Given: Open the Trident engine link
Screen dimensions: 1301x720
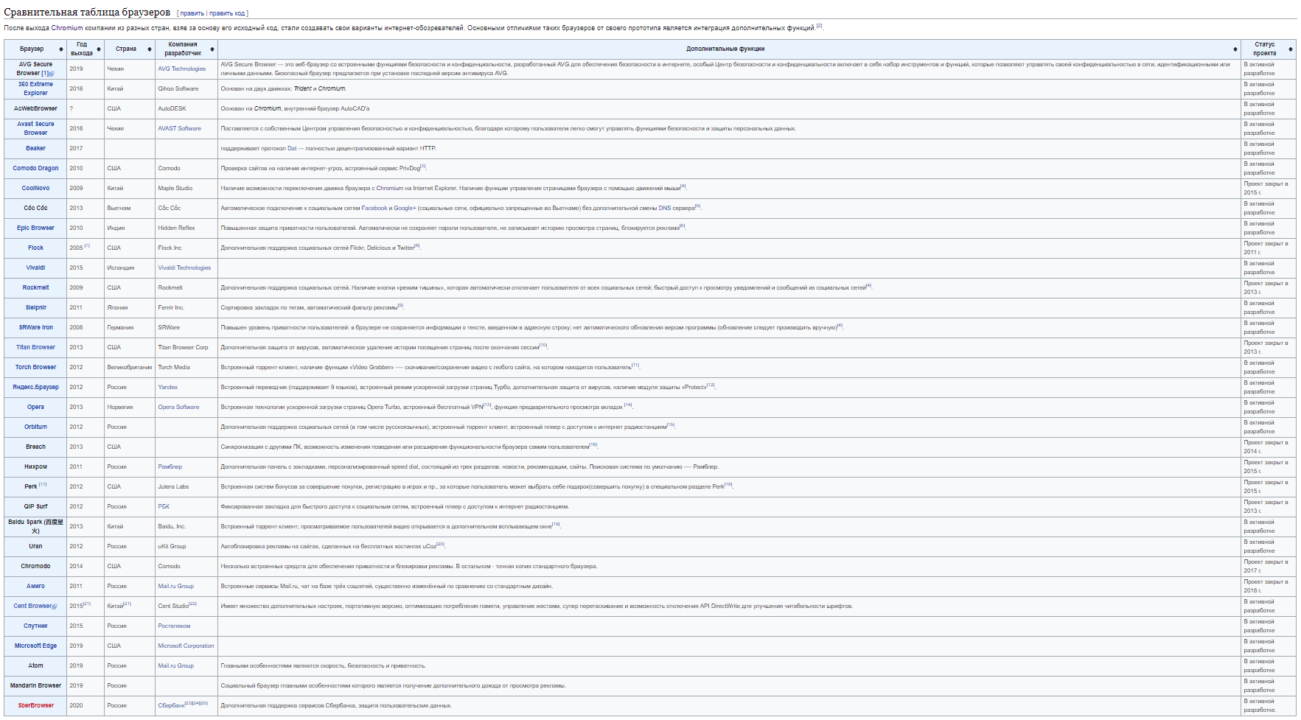Looking at the screenshot, I should pos(303,88).
